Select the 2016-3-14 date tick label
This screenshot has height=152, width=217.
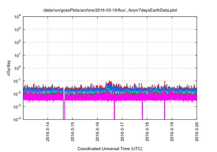pyautogui.click(x=47, y=132)
